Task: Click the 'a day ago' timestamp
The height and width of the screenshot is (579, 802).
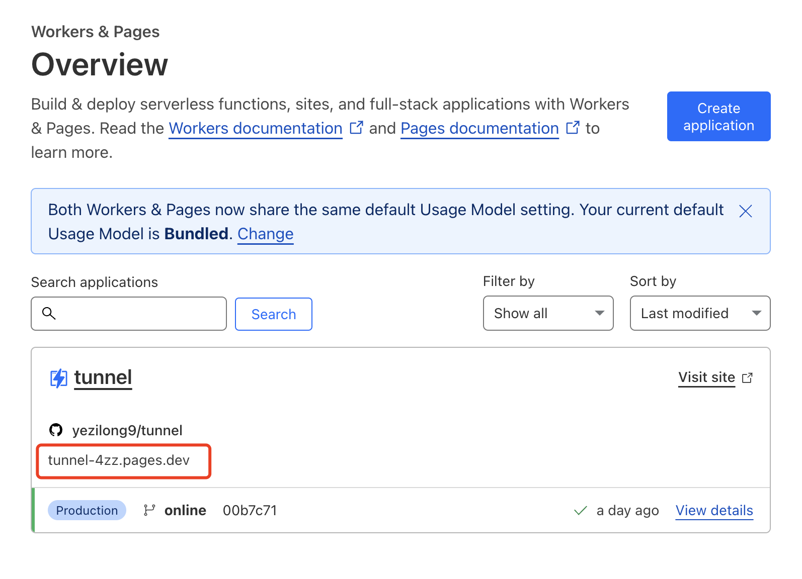Action: pos(627,511)
